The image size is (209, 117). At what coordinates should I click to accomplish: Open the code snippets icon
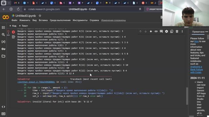tap(3, 107)
